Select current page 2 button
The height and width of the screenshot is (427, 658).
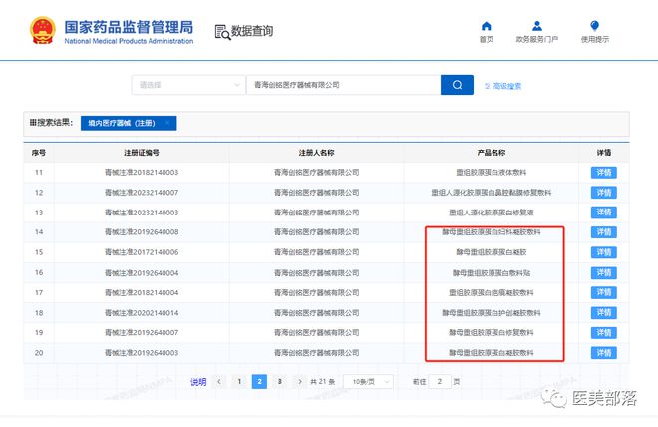coord(259,382)
